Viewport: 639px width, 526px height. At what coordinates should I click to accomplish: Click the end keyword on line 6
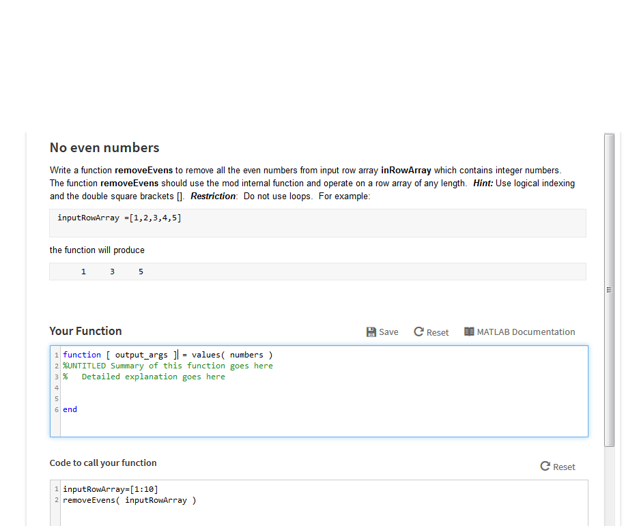coord(69,409)
